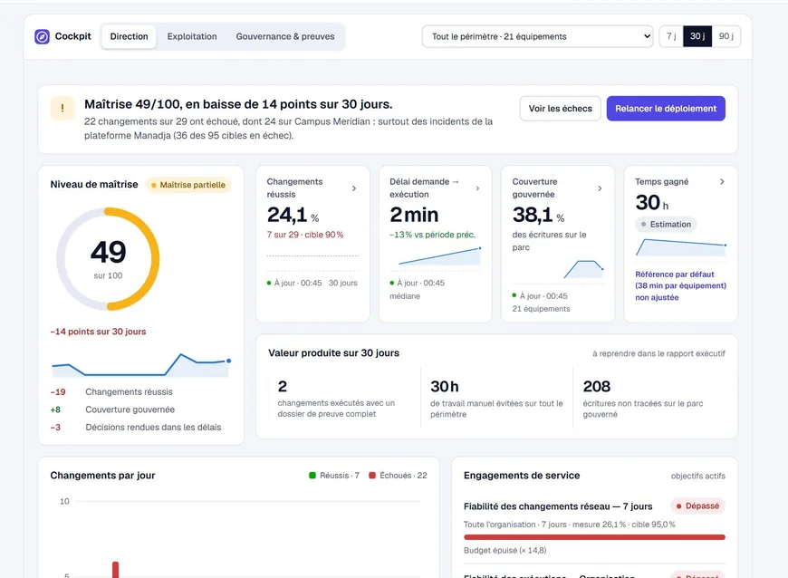Open the Gouvernance & preuves tab
Viewport: 788px width, 578px height.
(285, 36)
